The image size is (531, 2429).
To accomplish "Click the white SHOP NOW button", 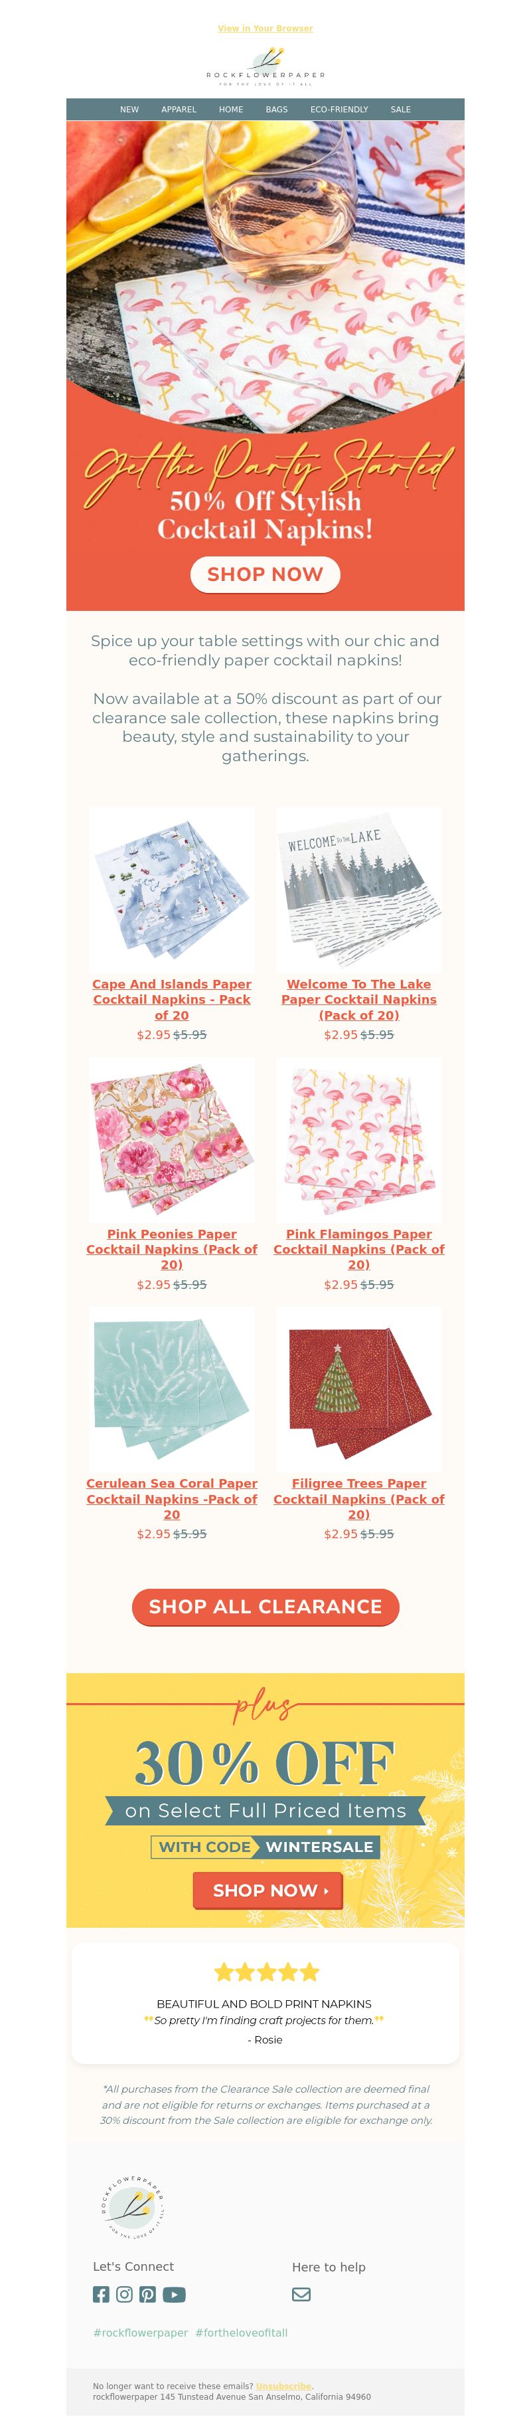I will pyautogui.click(x=265, y=574).
